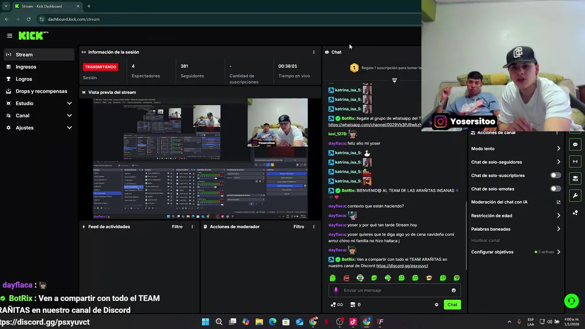
Task: Toggle Chat de solo-emotes switch
Action: [555, 189]
